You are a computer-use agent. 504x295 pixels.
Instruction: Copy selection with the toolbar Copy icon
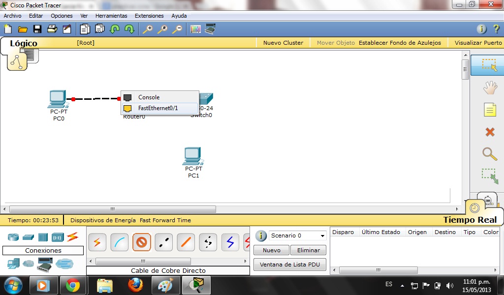click(85, 29)
